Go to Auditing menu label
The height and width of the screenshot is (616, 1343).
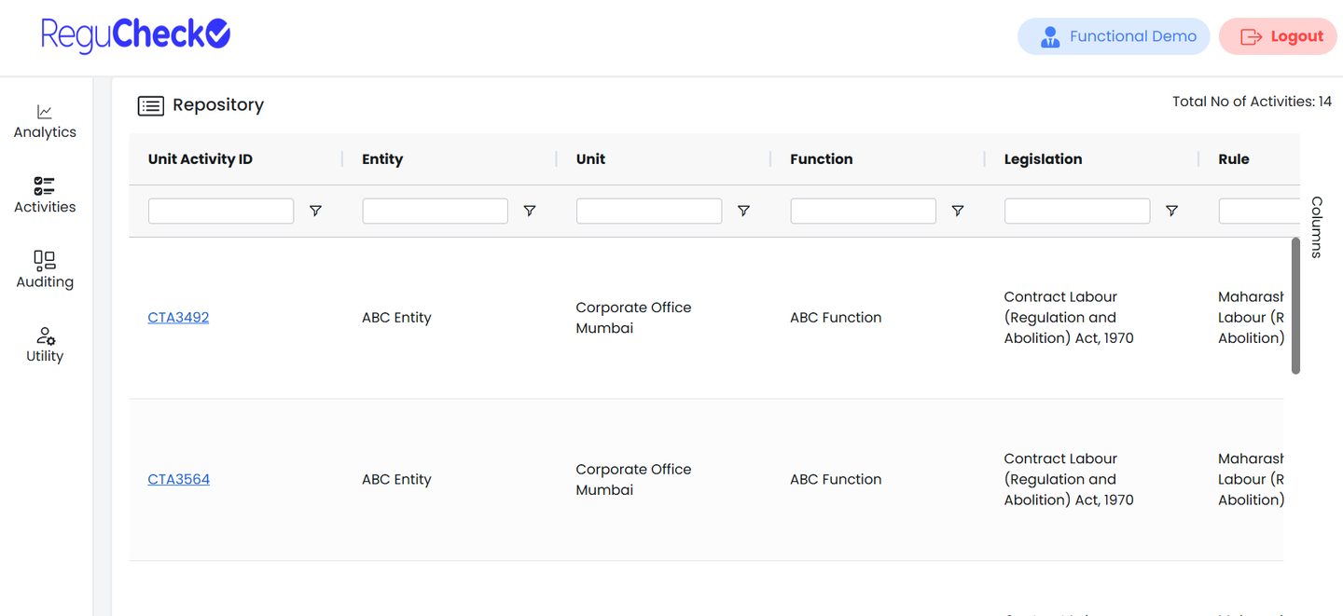(45, 281)
